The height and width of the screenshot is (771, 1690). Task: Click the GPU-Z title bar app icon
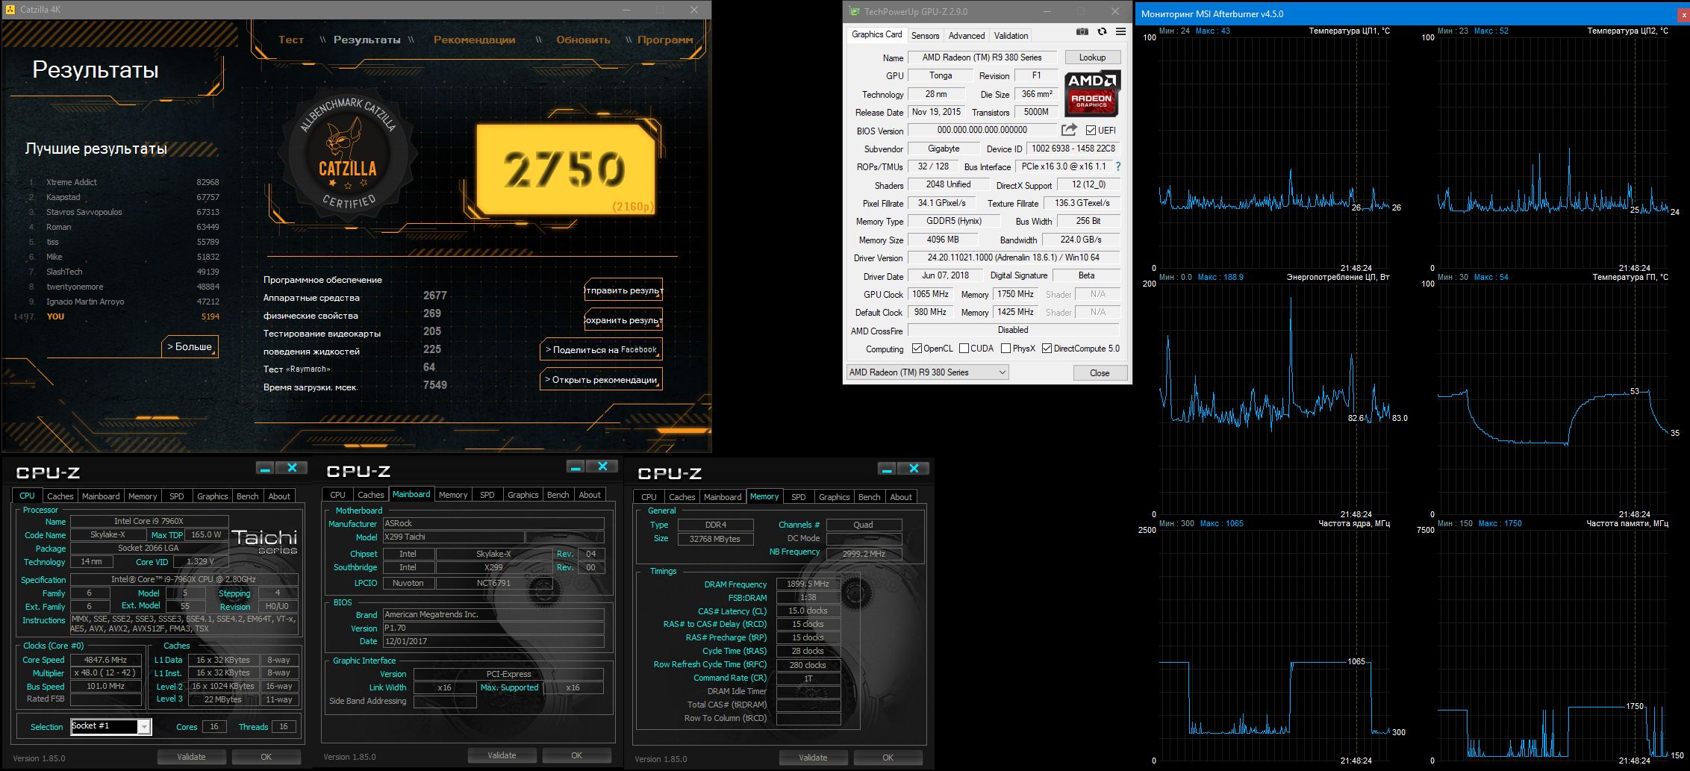855,12
